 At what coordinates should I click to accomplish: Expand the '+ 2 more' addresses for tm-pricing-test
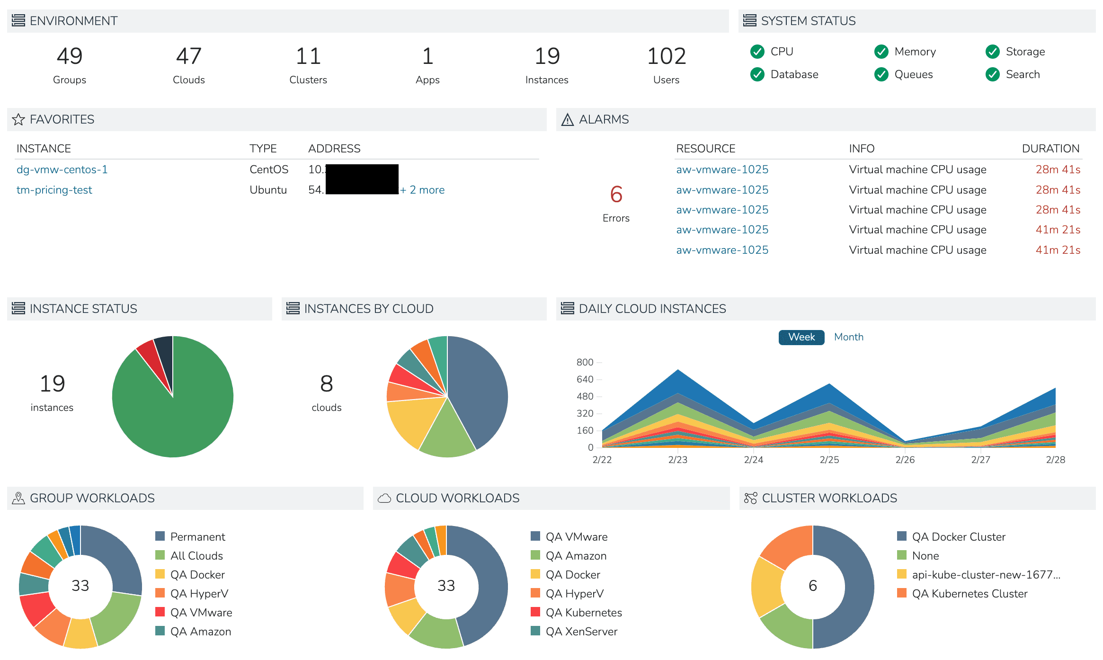[423, 189]
